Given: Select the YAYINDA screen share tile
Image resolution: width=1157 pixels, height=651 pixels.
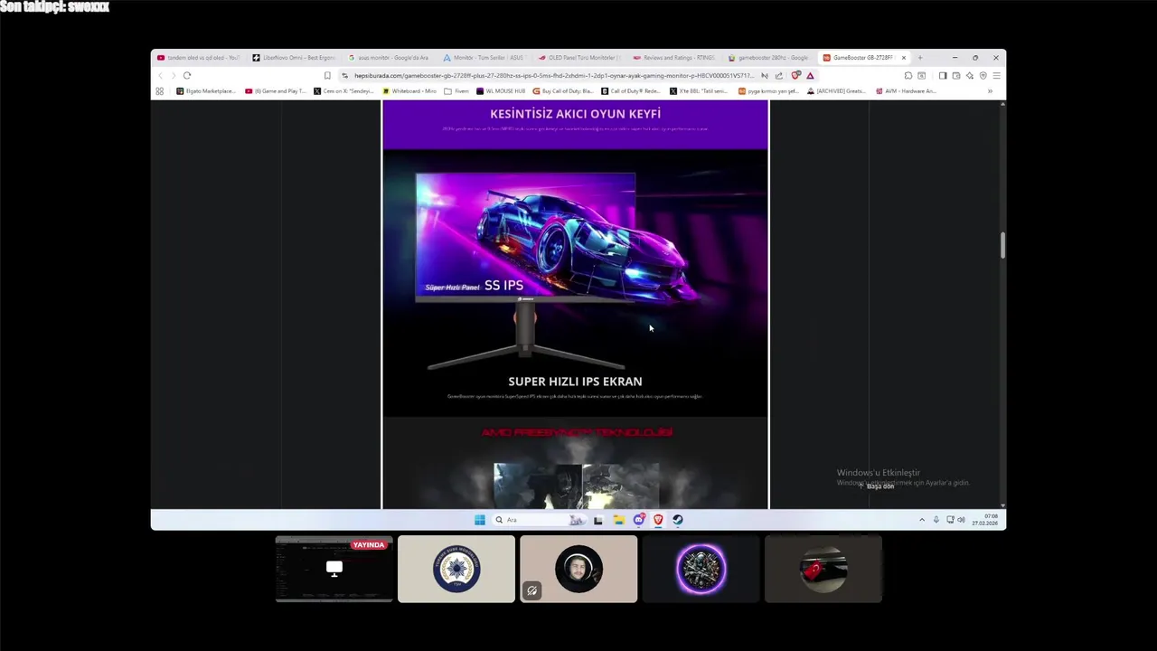Looking at the screenshot, I should coord(334,569).
